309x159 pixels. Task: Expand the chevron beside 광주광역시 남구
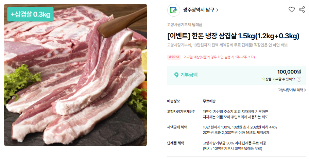click(217, 10)
